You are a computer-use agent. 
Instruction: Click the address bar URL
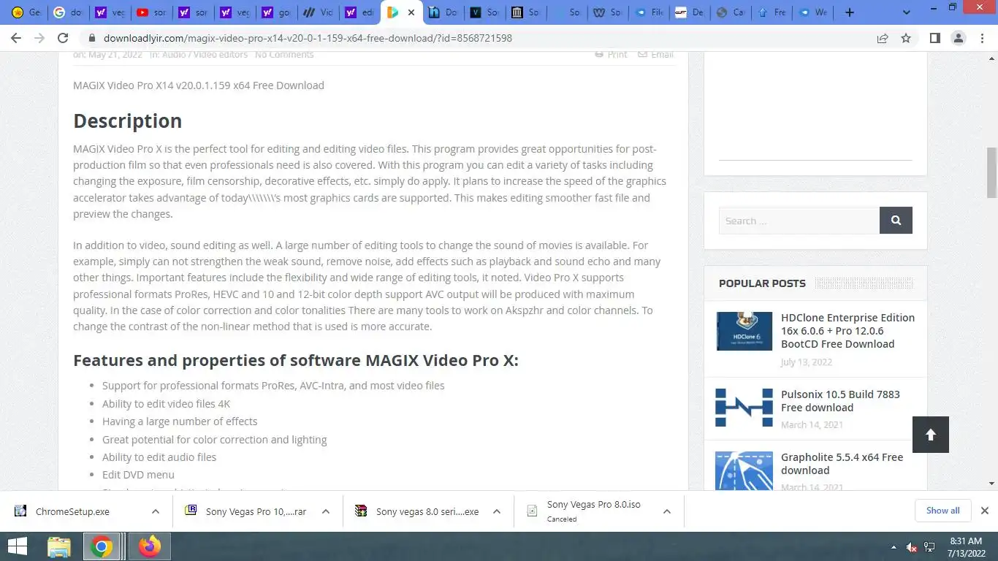point(308,38)
